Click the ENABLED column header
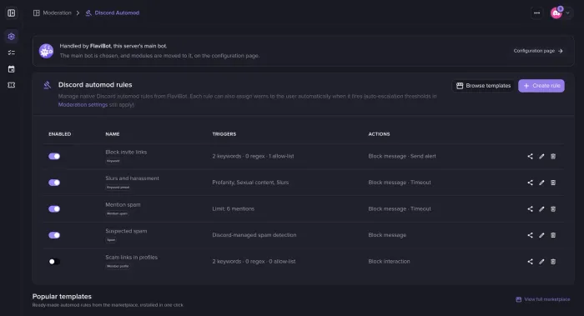The width and height of the screenshot is (584, 316). 59,134
